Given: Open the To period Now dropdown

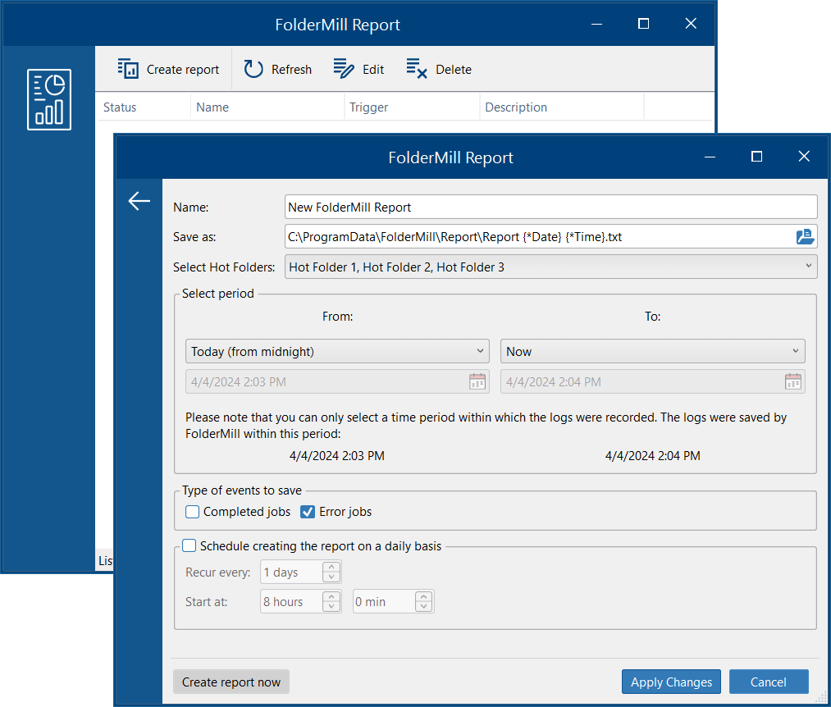Looking at the screenshot, I should coord(652,351).
